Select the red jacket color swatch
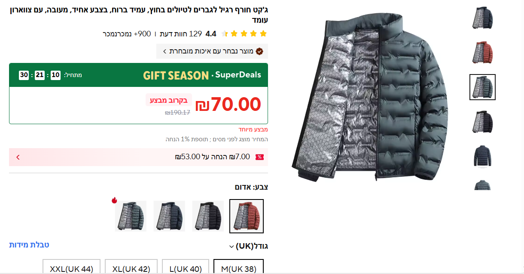 tap(247, 216)
